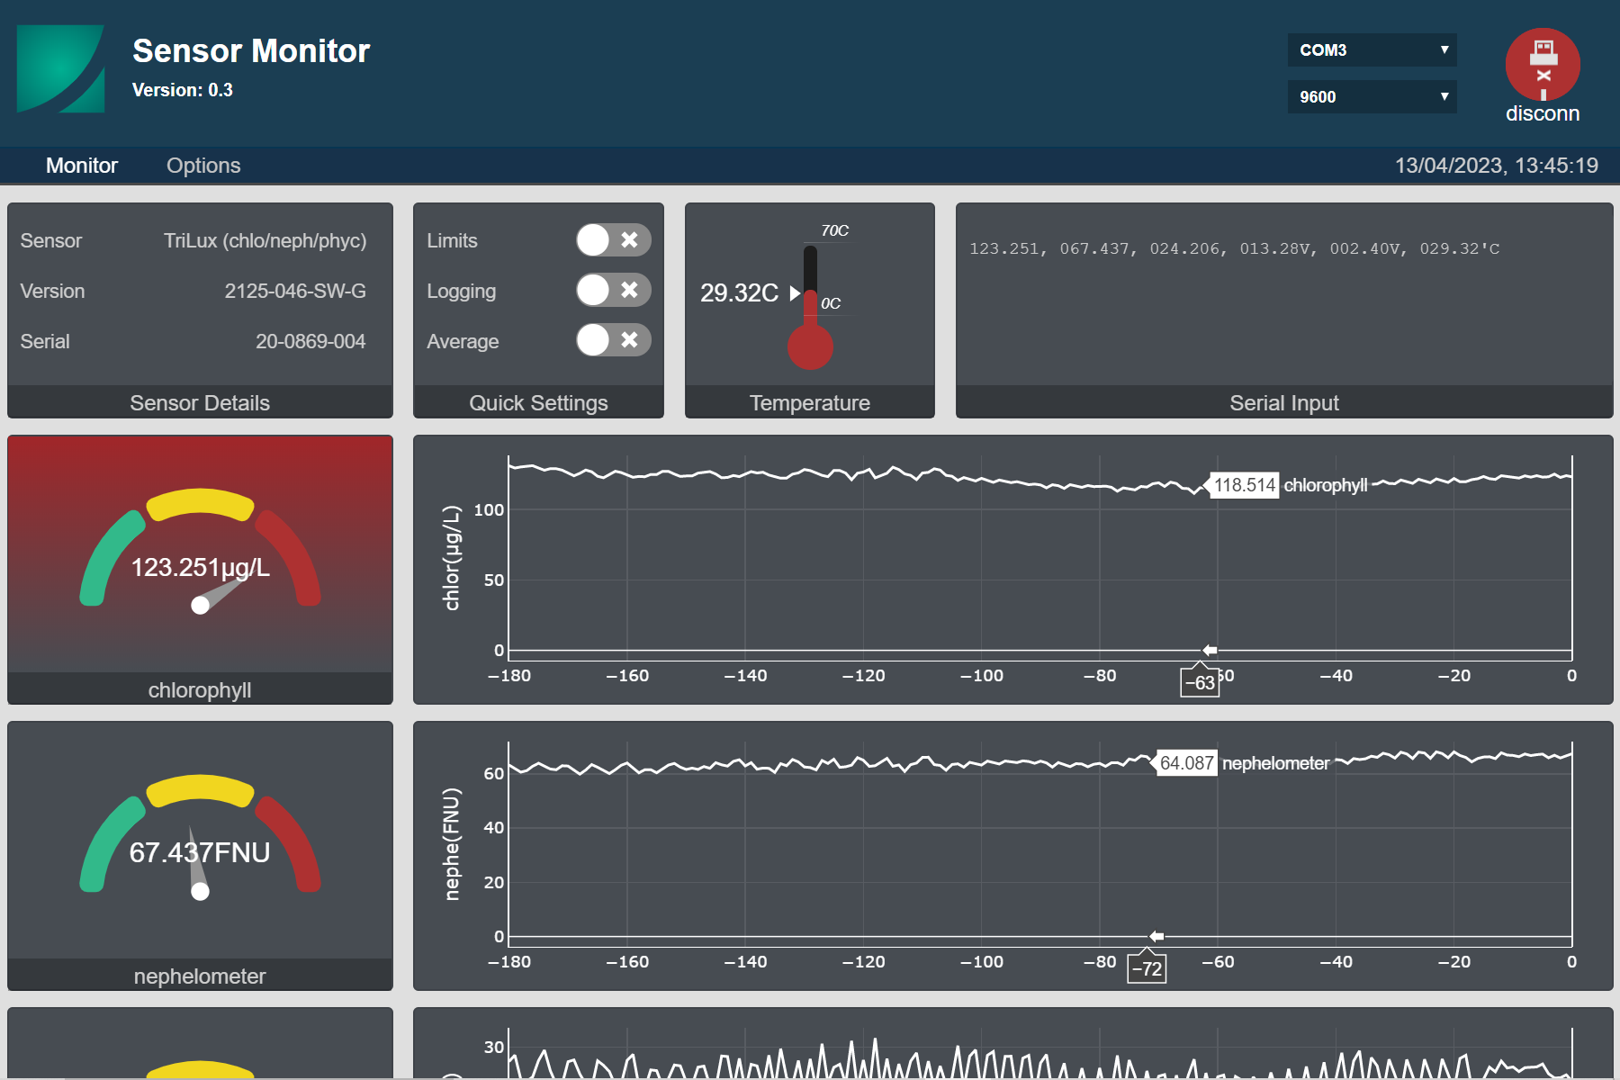Click the chlorophyll chart x-axis arrow marker

tap(1210, 650)
